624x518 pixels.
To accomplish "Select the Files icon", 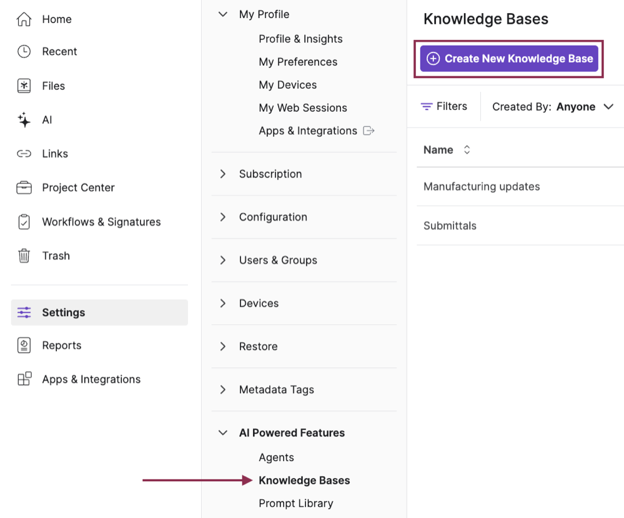I will click(22, 86).
